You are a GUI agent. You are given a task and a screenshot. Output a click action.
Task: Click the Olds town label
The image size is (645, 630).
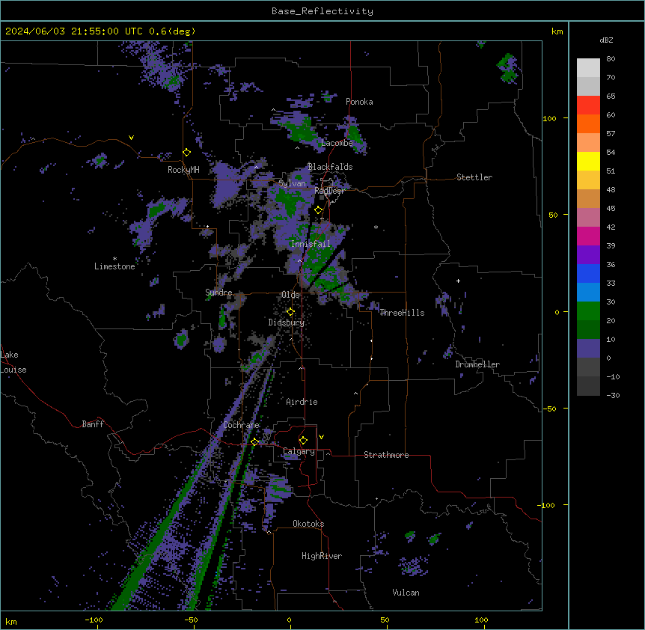290,295
